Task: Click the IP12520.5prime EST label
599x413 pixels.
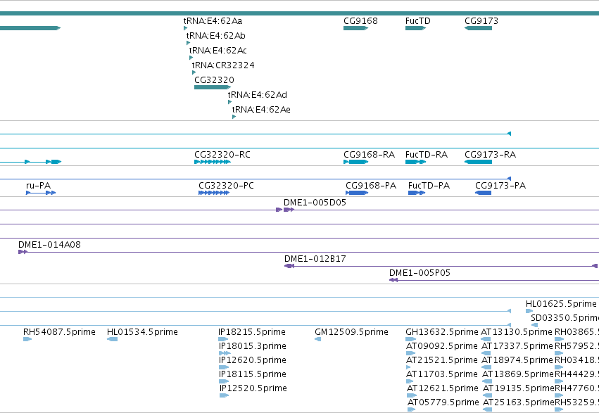Action: (253, 388)
